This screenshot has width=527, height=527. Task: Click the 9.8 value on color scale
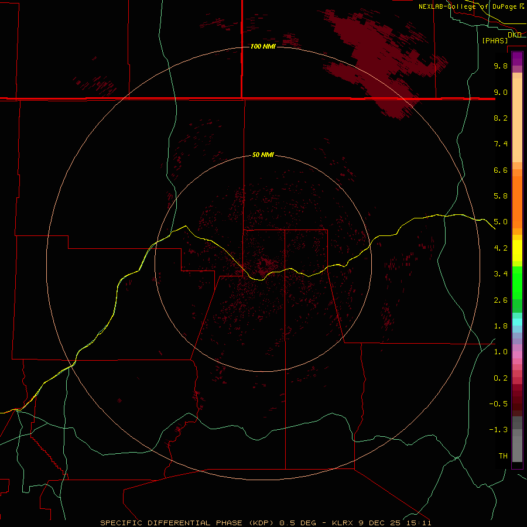tap(501, 66)
